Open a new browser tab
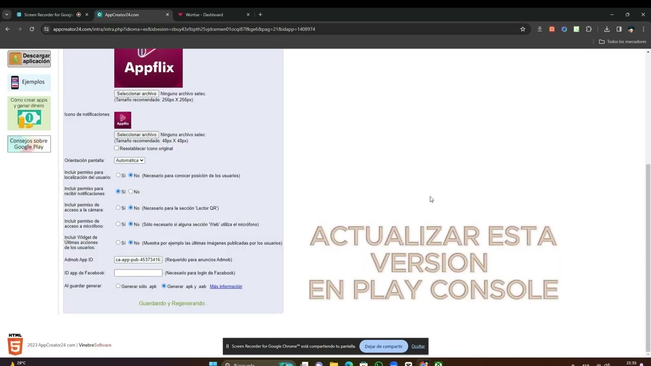The height and width of the screenshot is (366, 651). point(260,15)
